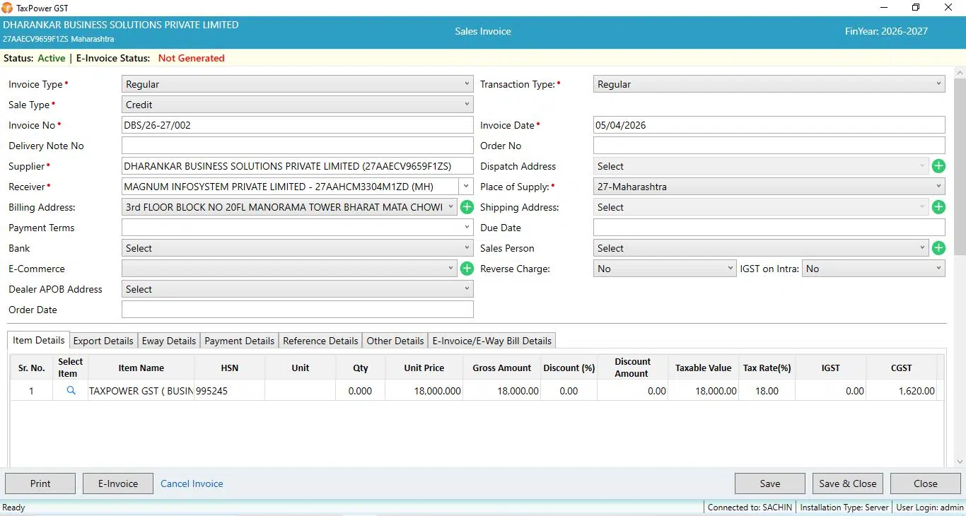Click the Delivery Note No field
The height and width of the screenshot is (516, 966).
click(298, 146)
